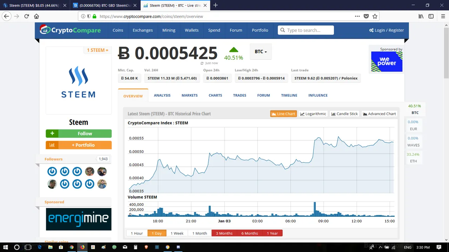Open the Advanced Chart

click(x=380, y=114)
